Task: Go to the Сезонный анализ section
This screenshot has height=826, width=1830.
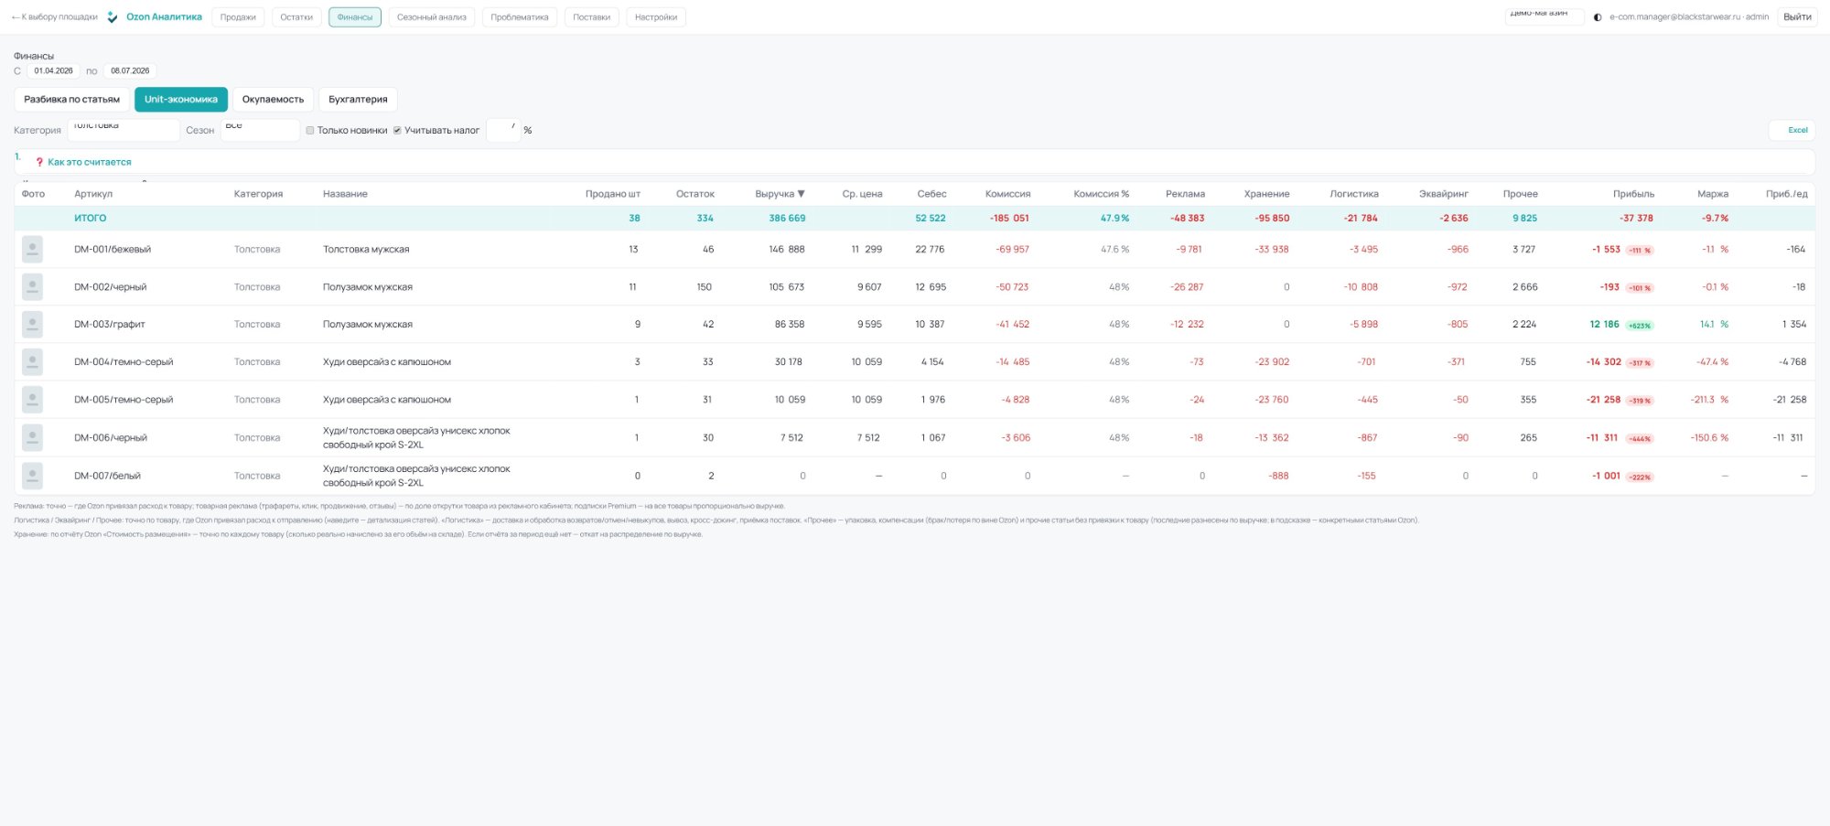Action: point(432,17)
